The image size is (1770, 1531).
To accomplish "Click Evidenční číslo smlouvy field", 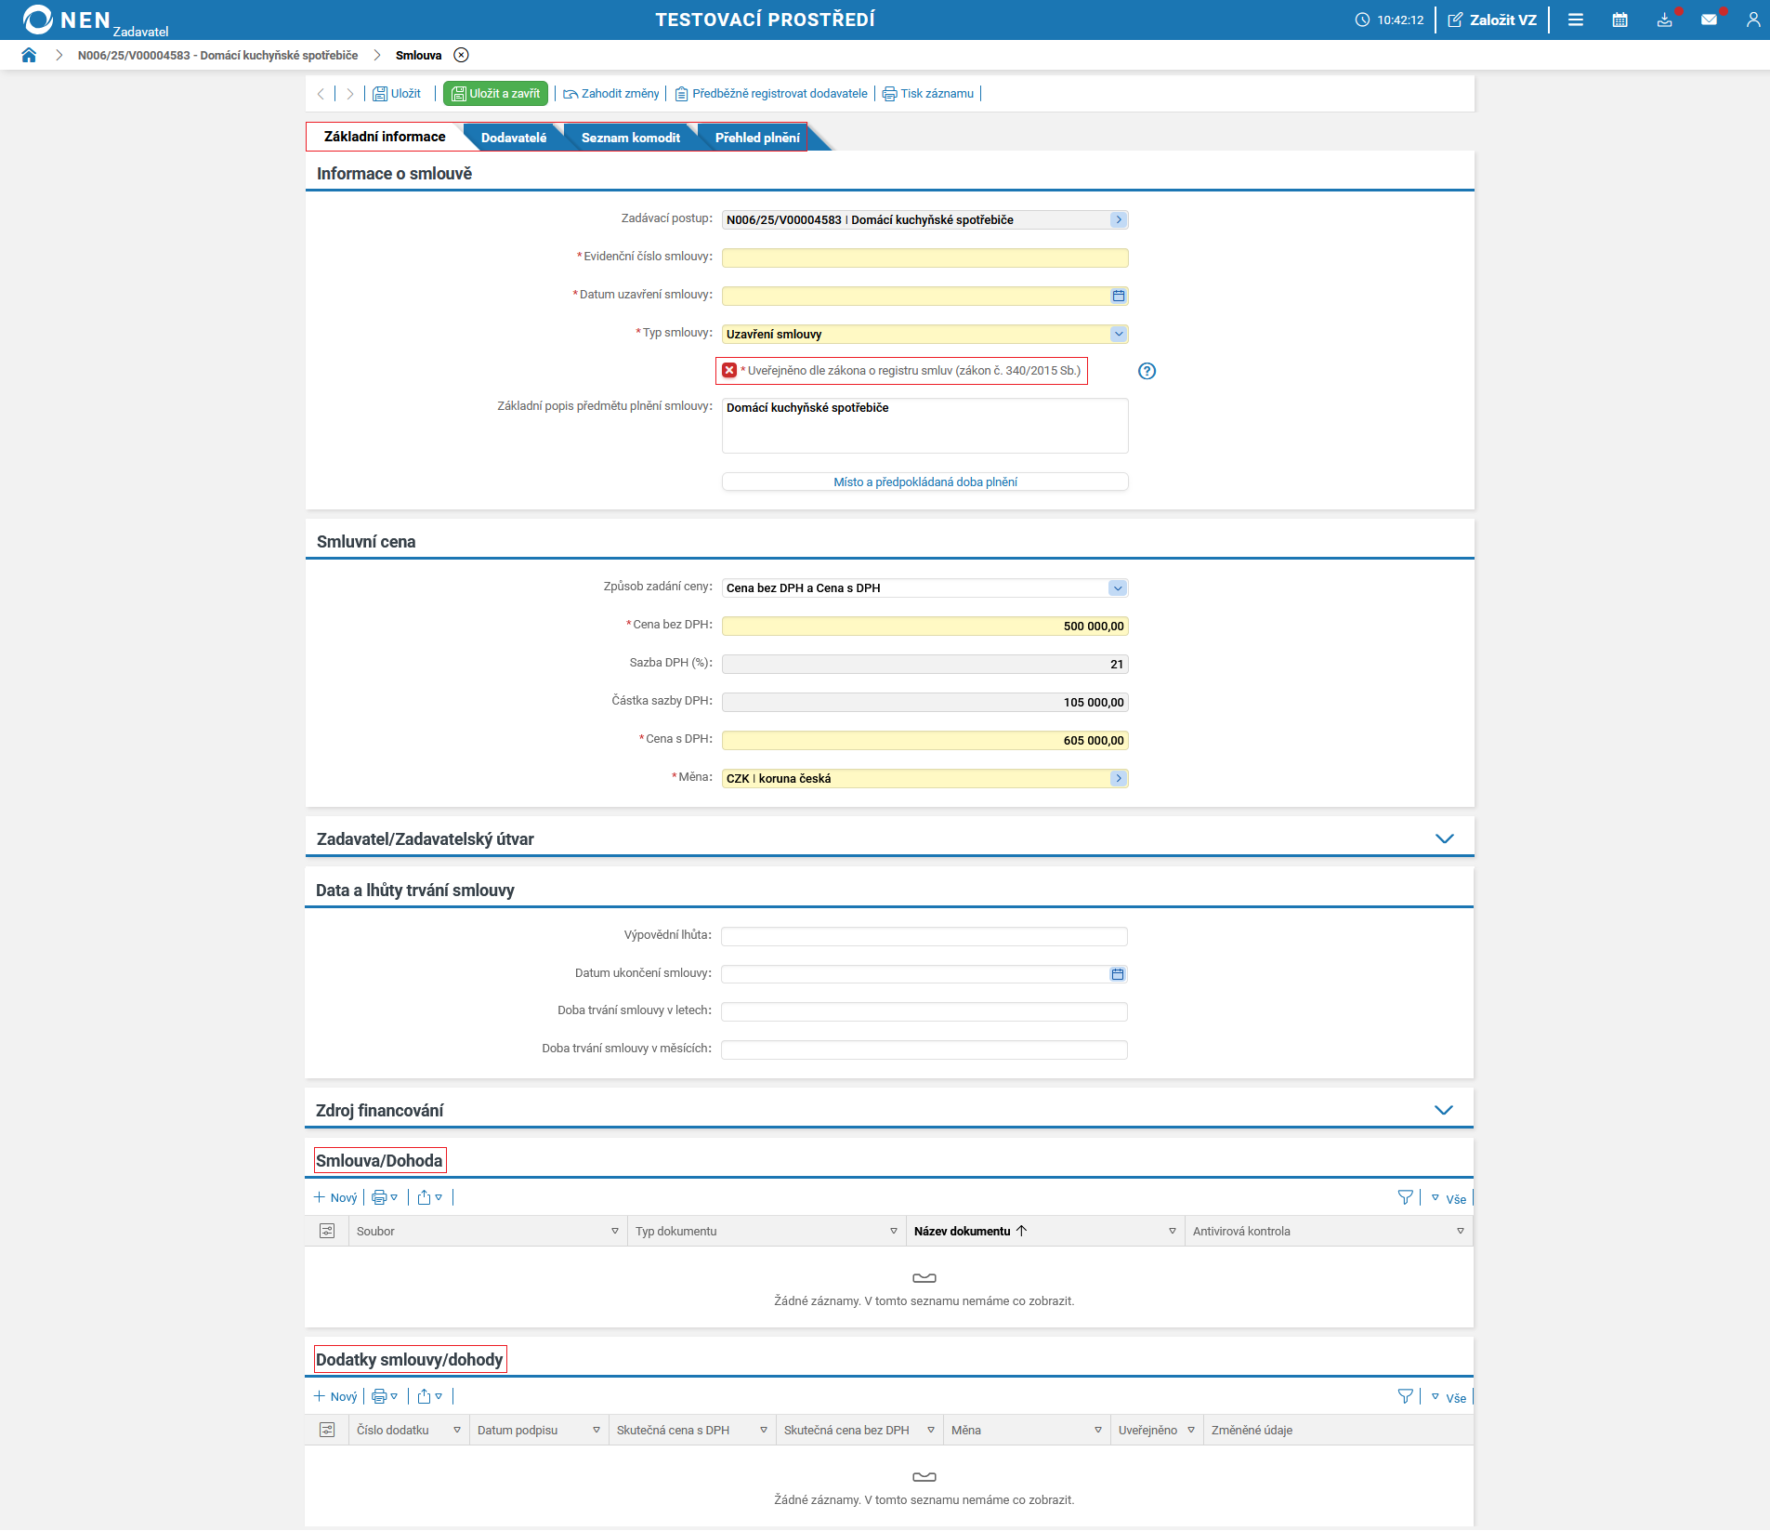I will coord(924,257).
